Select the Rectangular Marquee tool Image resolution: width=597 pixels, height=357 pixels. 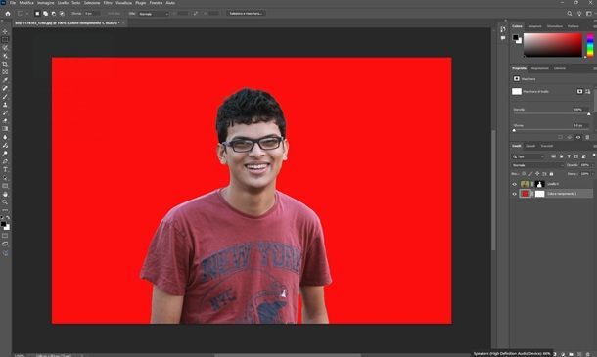click(x=5, y=39)
